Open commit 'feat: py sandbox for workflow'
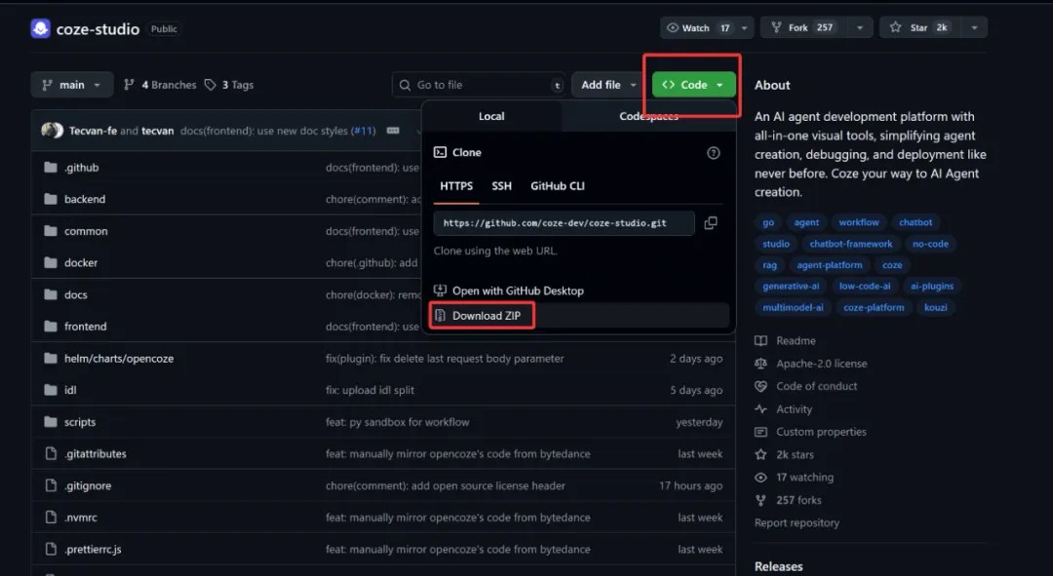1053x576 pixels. [x=398, y=422]
